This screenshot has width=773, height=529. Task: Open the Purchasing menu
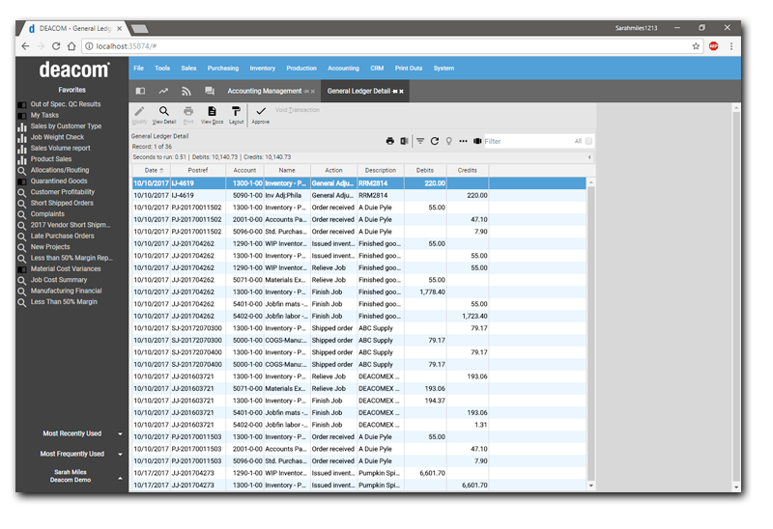pos(223,69)
